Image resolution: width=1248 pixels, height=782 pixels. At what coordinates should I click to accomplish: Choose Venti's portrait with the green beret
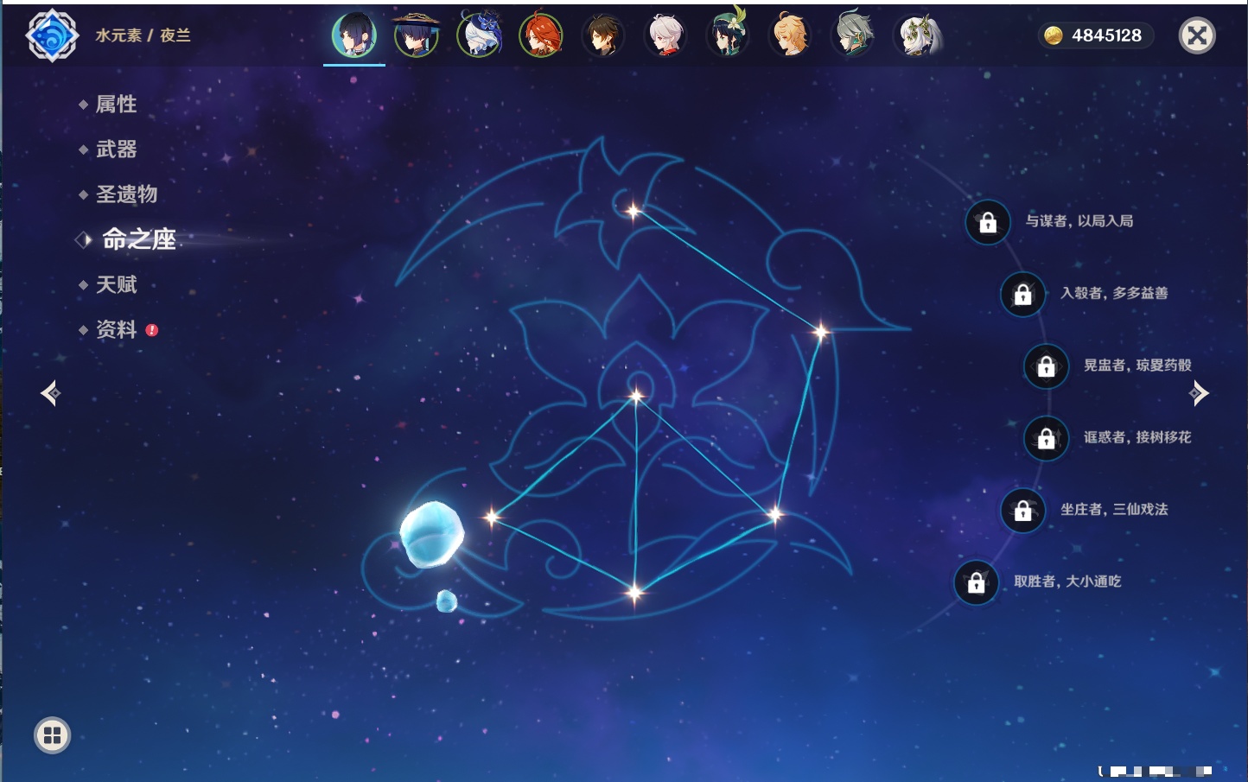coord(728,35)
